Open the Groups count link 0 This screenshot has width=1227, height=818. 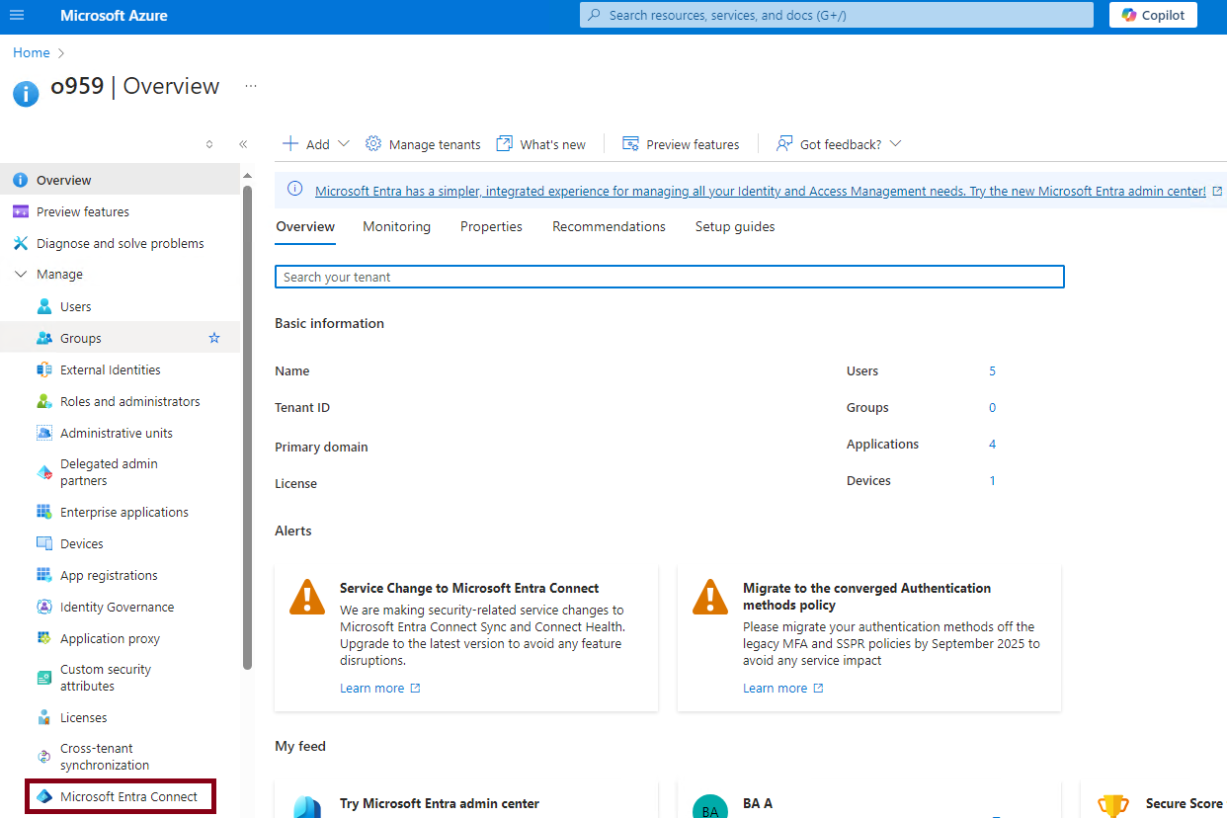(x=993, y=408)
